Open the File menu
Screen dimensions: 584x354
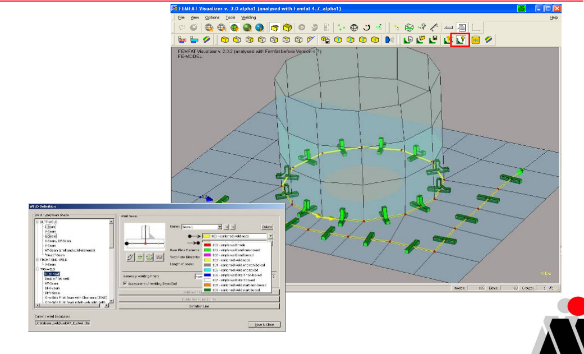point(181,17)
